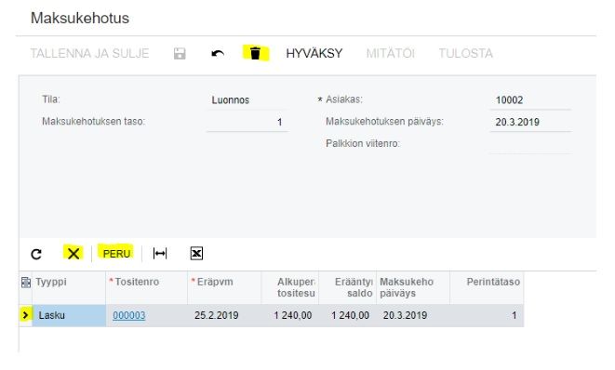This screenshot has width=615, height=370.
Task: Export grid to Excel icon
Action: 196,254
